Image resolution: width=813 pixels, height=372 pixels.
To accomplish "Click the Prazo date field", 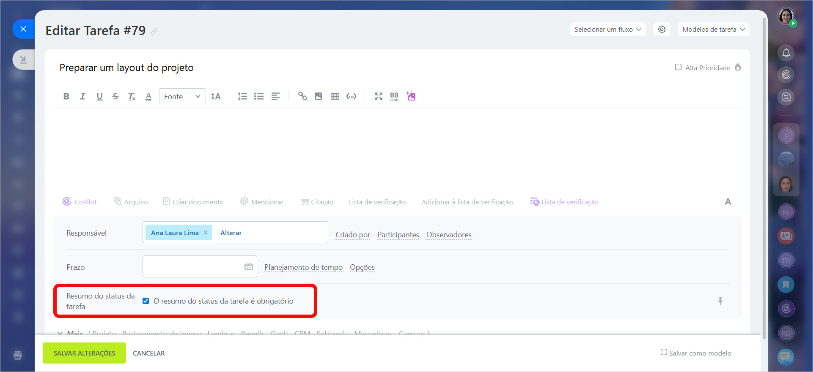I will point(200,266).
